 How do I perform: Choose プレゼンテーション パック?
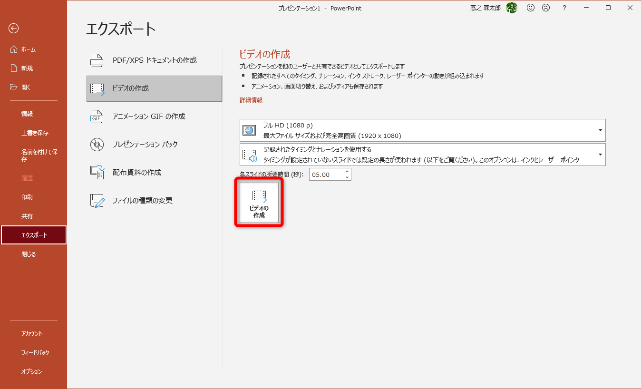tap(154, 144)
